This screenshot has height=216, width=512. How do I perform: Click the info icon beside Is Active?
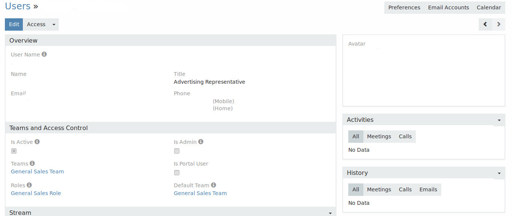click(37, 142)
